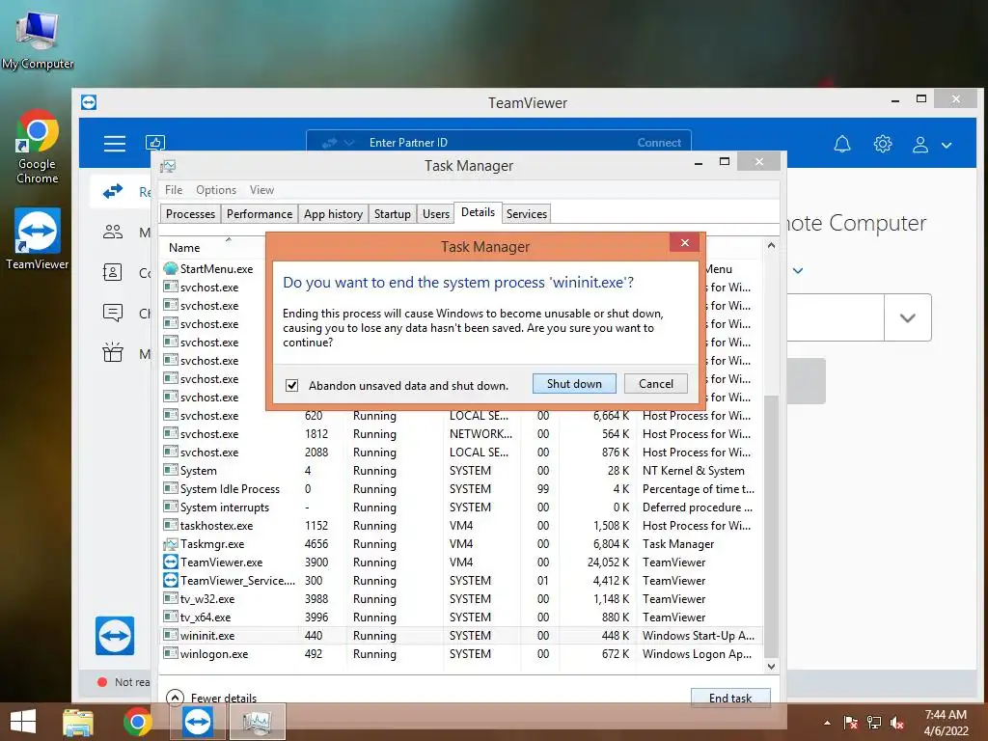Click TeamViewer window title bar logo
The width and height of the screenshot is (988, 741).
[x=89, y=102]
